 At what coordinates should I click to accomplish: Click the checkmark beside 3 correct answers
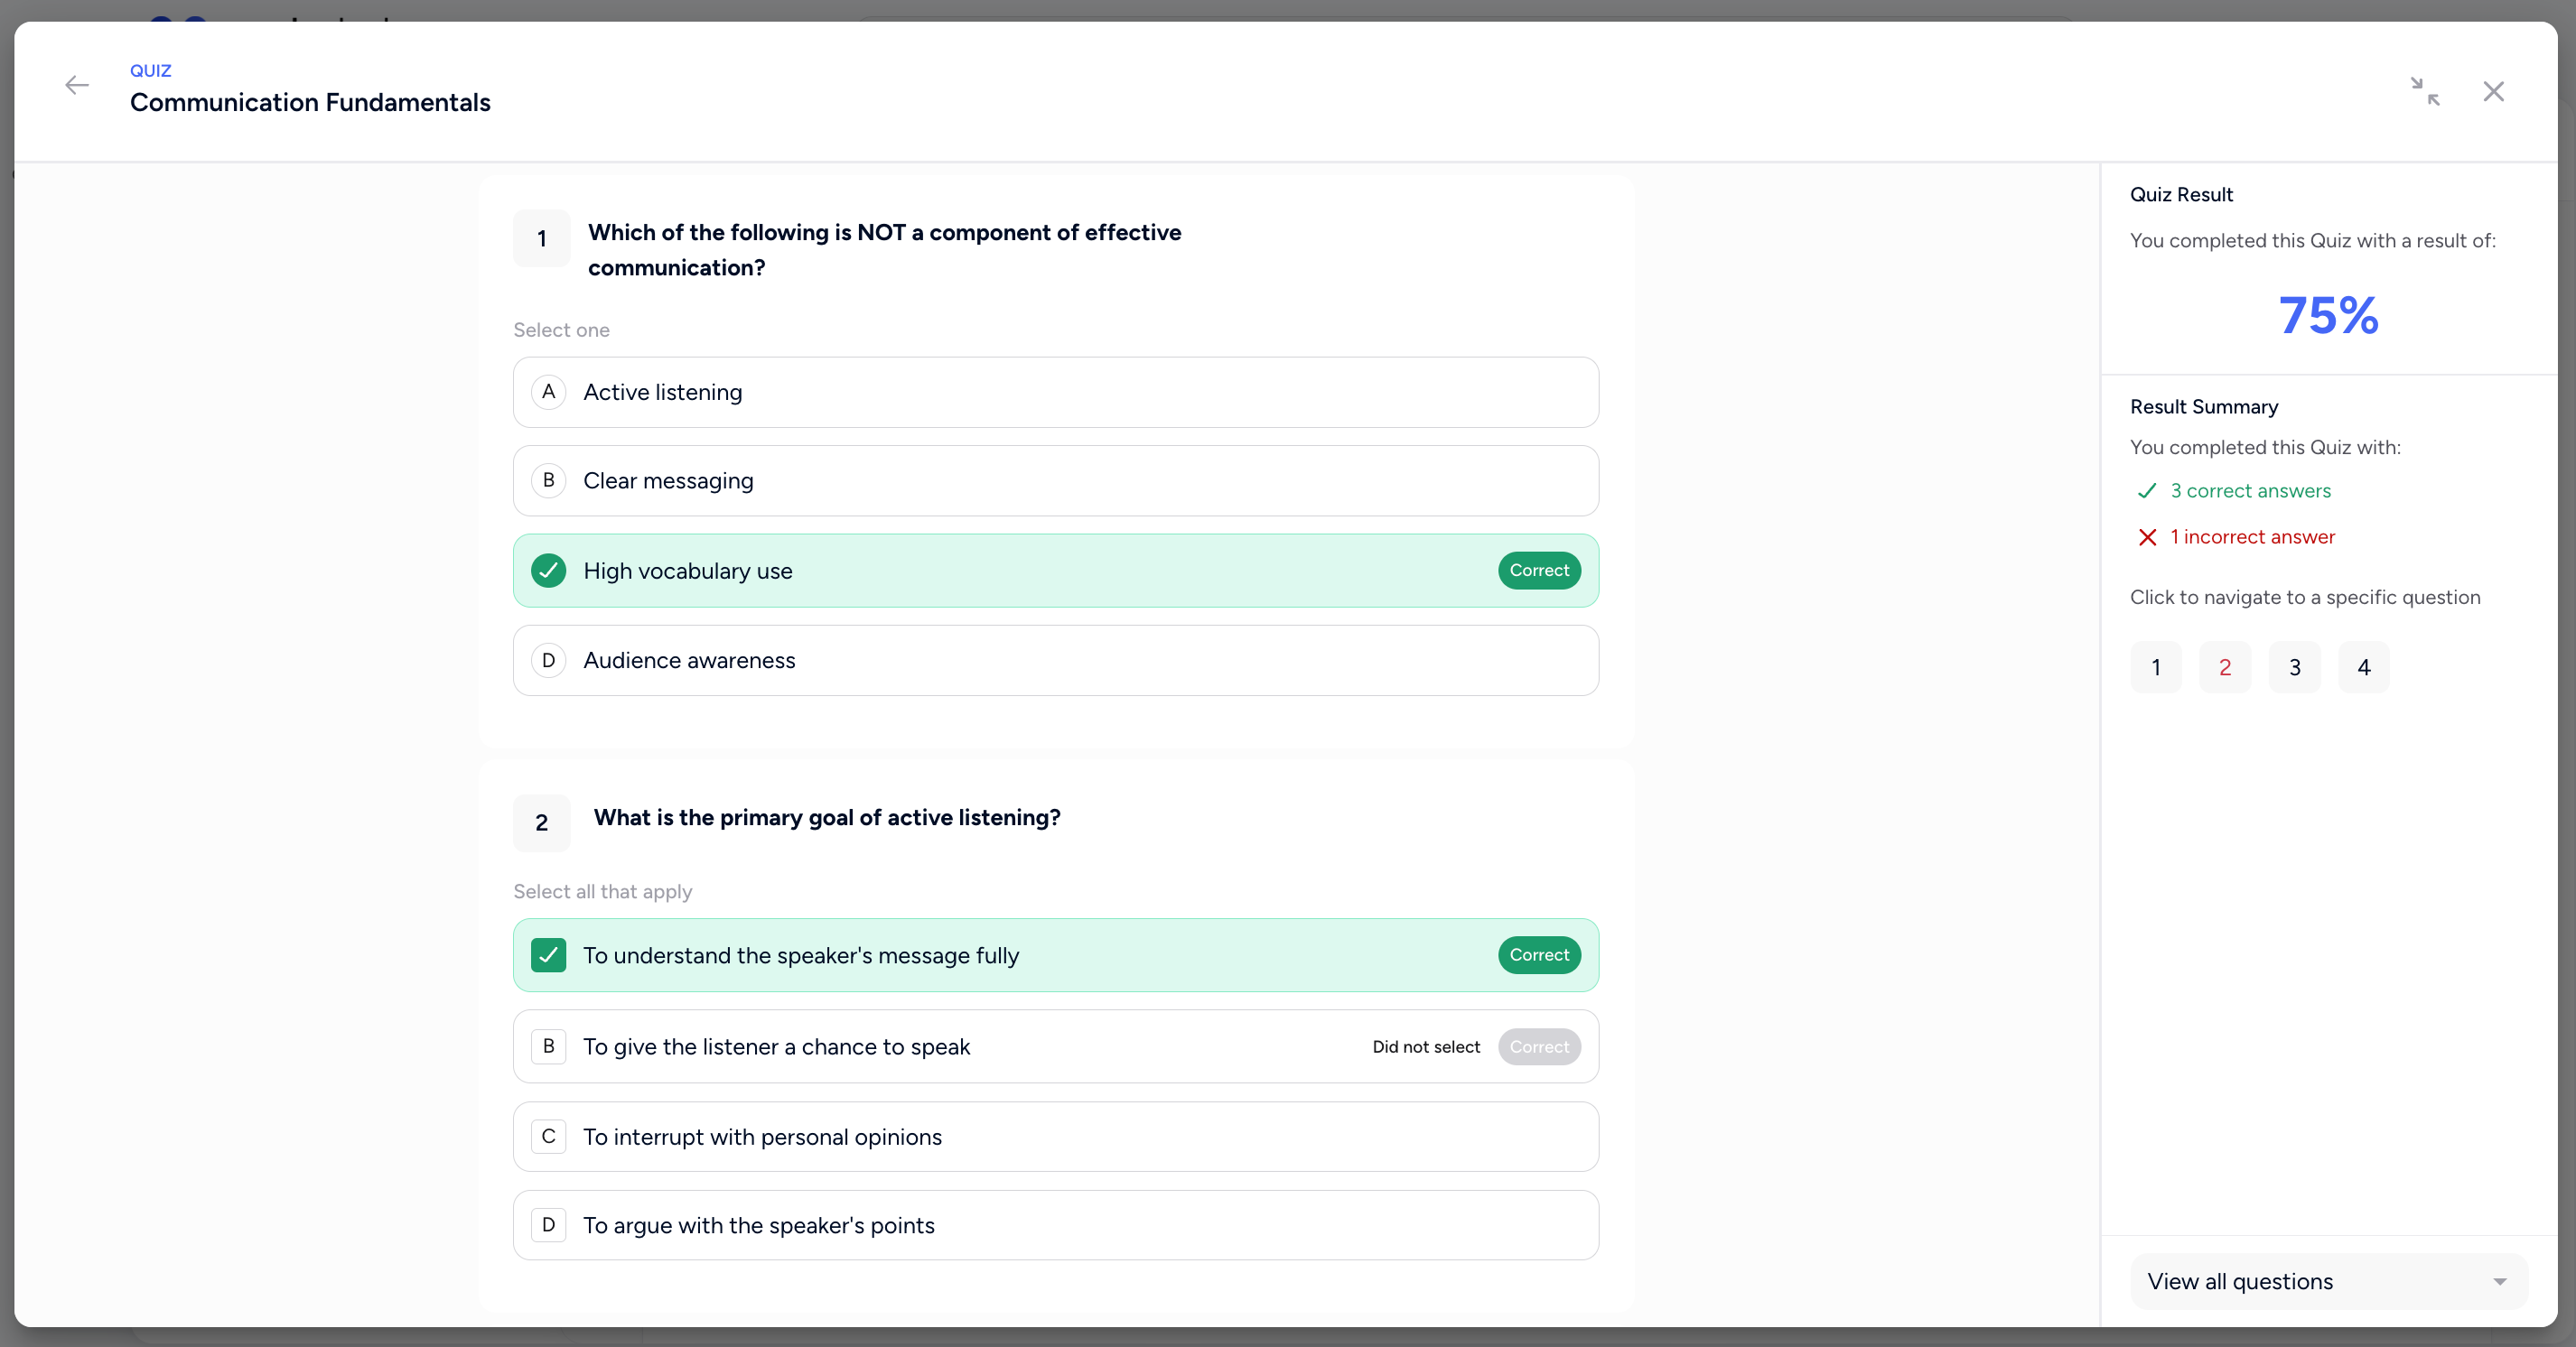point(2146,490)
